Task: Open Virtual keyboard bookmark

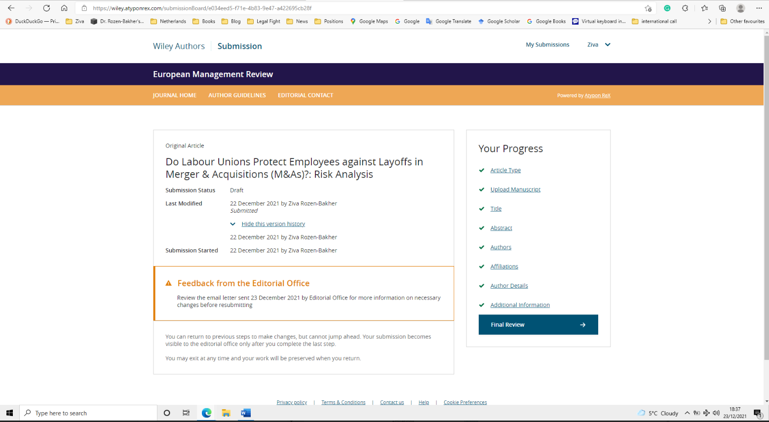Action: point(599,21)
